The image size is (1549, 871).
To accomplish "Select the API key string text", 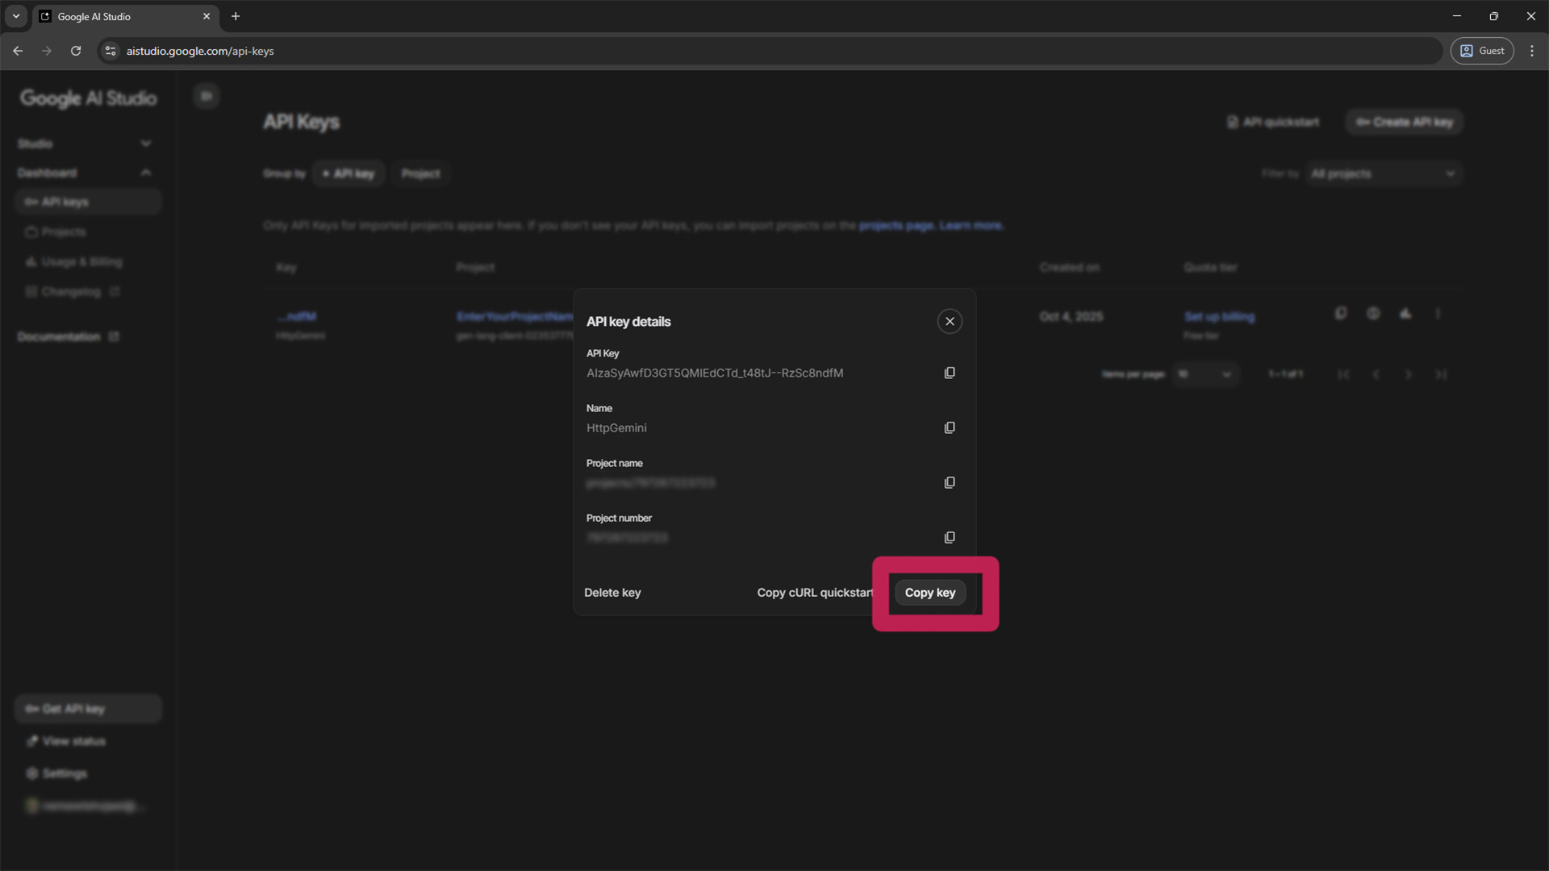I will tap(715, 373).
